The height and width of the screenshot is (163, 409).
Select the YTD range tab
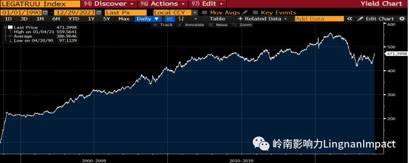pyautogui.click(x=74, y=19)
